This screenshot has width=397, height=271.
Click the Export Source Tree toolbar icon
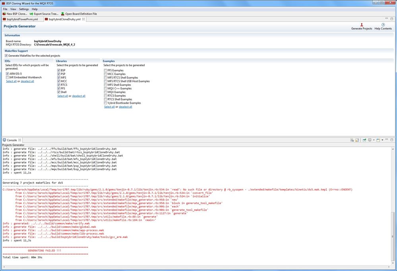tap(31, 14)
